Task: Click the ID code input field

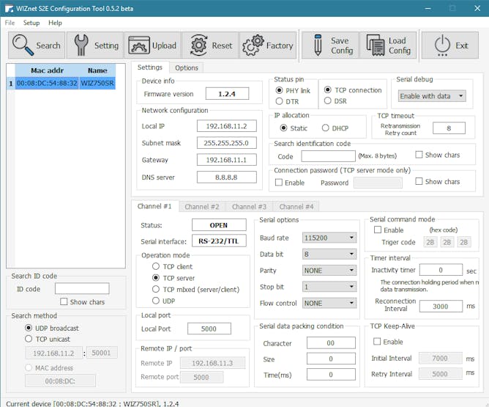Action: (82, 288)
